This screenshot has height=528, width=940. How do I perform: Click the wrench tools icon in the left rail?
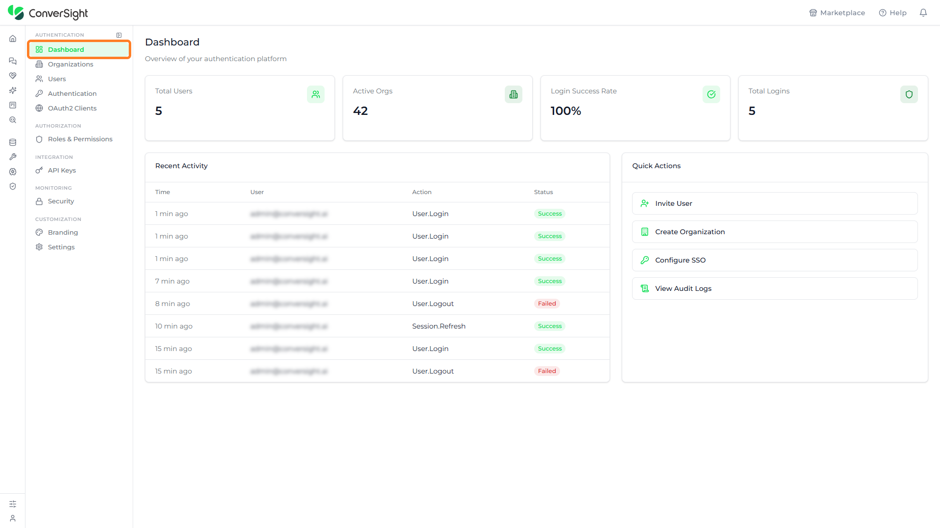click(x=13, y=157)
